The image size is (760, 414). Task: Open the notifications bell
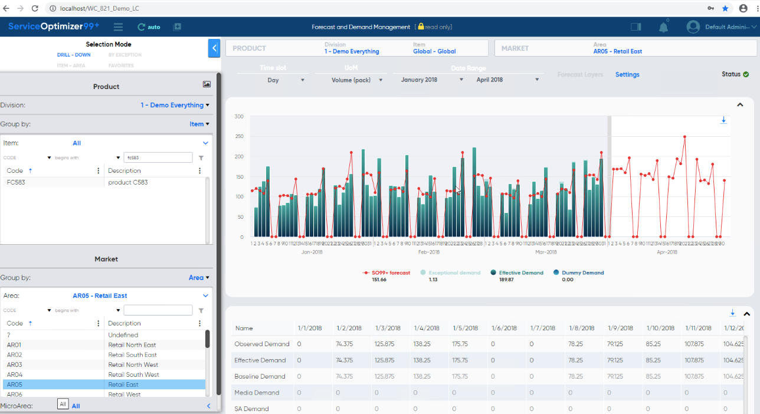pos(664,27)
